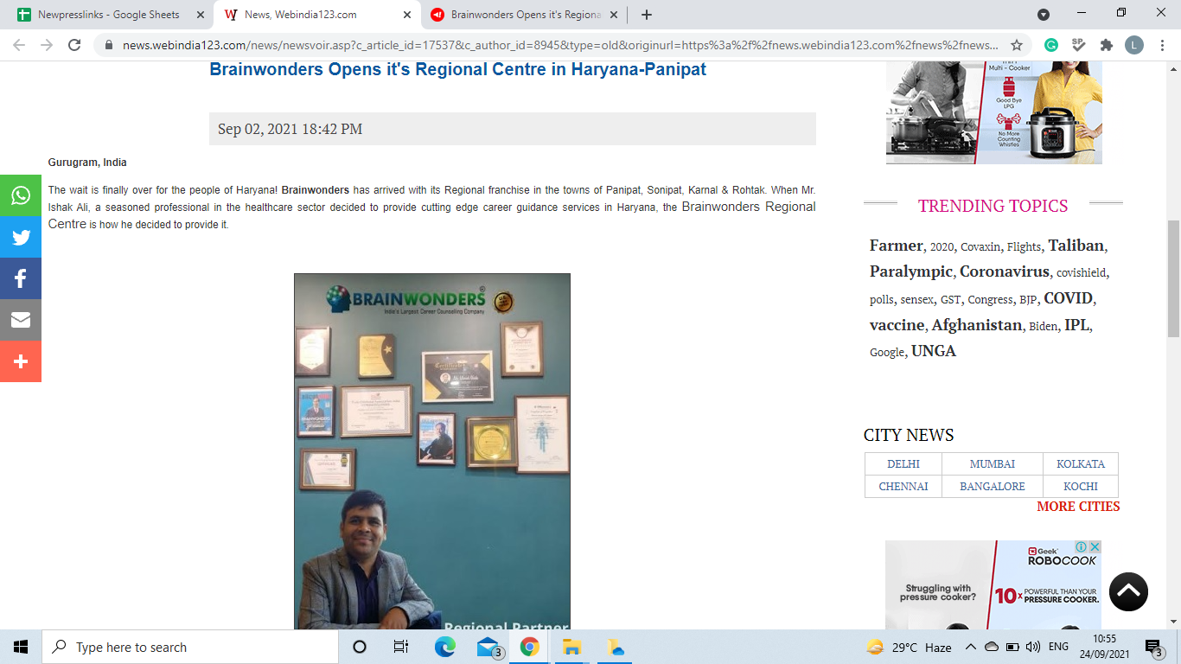The image size is (1181, 664).
Task: Go back to previous page
Action: pyautogui.click(x=19, y=45)
